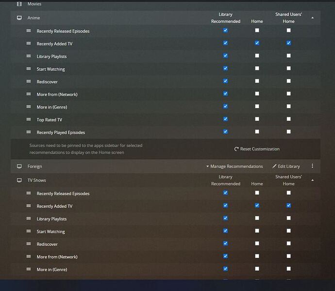Click the pencil icon next to Edit Library
Viewport: 335px width, 291px height.
point(274,166)
